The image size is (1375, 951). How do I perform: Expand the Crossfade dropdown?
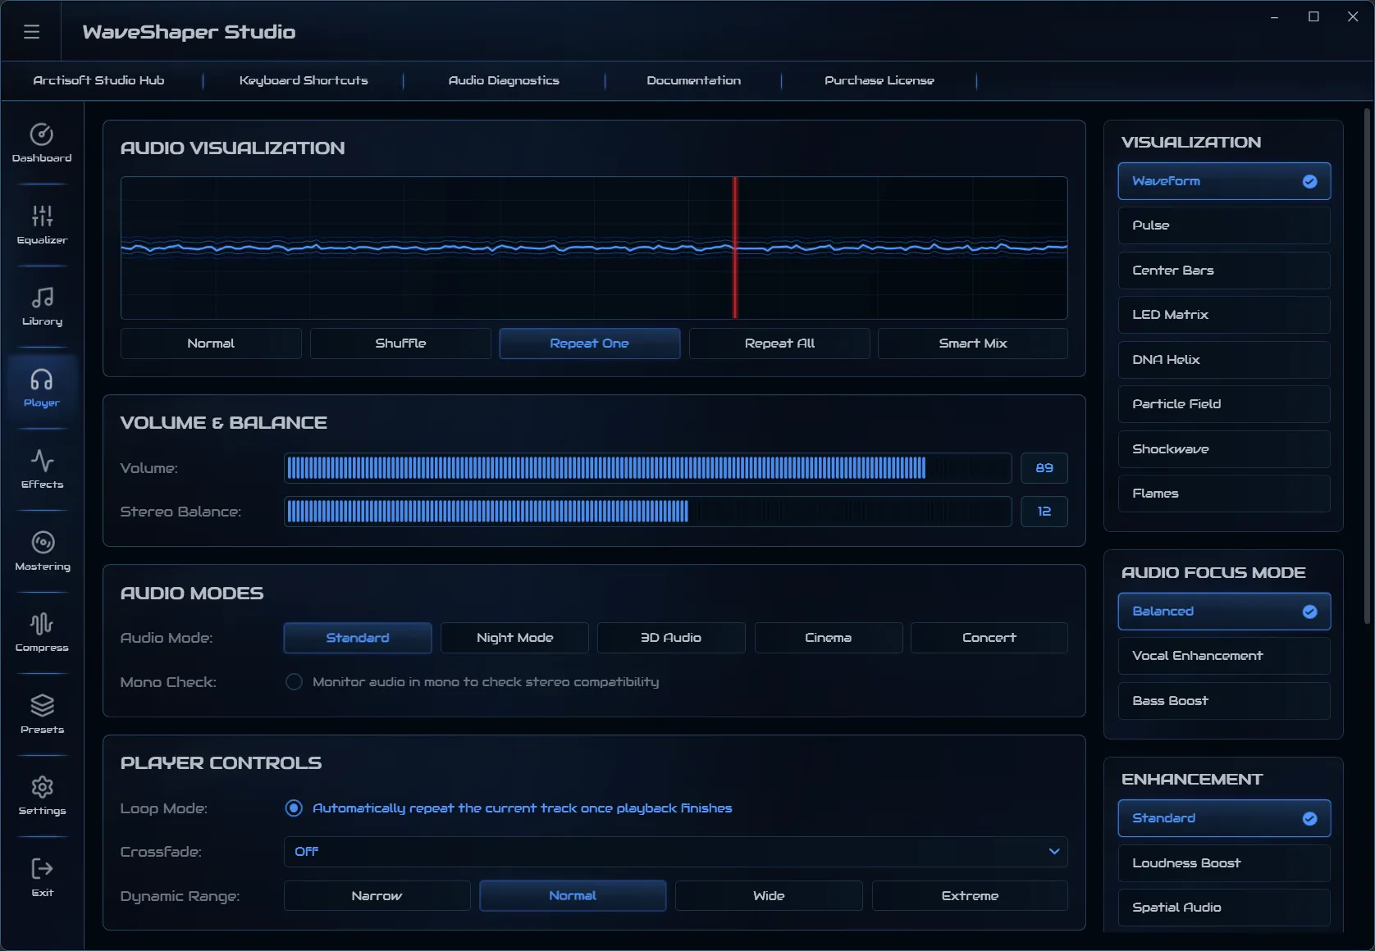676,852
